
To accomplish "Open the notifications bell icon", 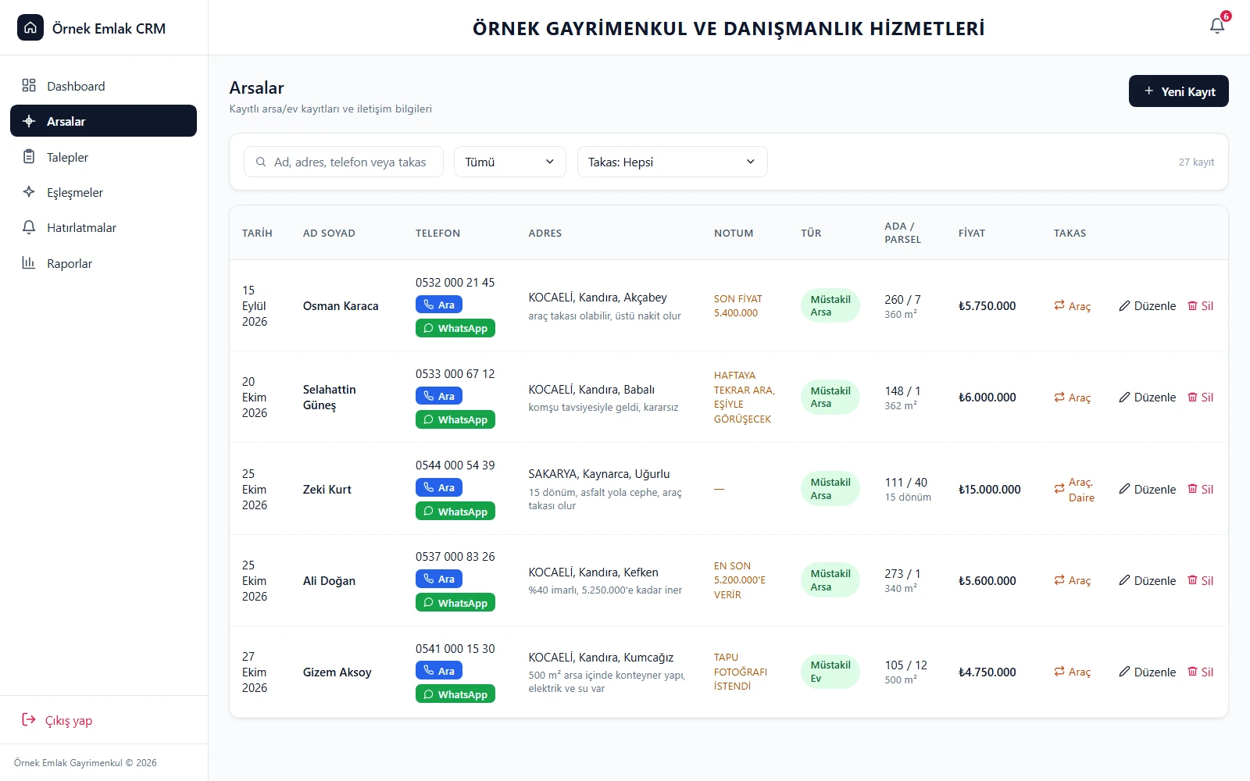I will (x=1217, y=26).
